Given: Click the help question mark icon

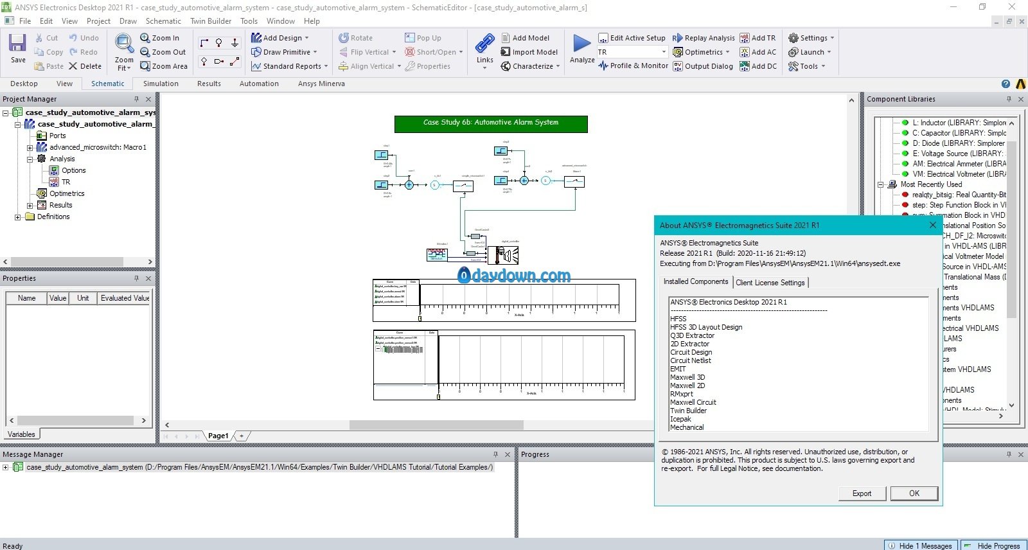Looking at the screenshot, I should 1006,84.
